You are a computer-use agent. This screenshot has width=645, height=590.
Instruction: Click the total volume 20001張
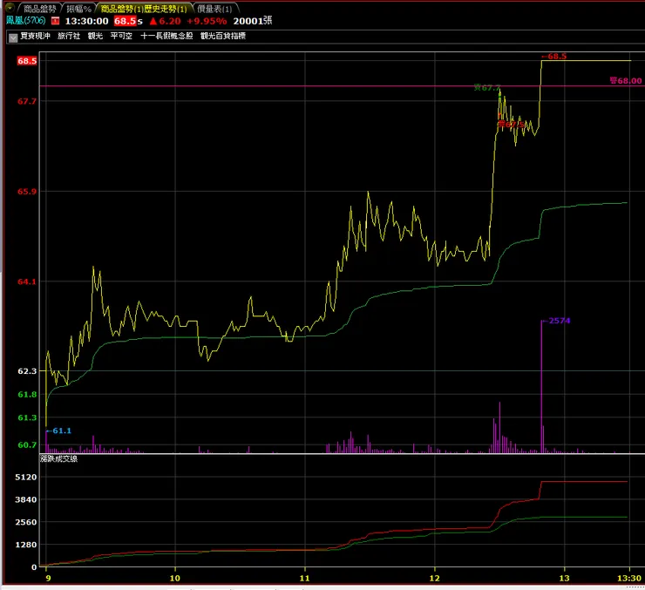coord(253,21)
